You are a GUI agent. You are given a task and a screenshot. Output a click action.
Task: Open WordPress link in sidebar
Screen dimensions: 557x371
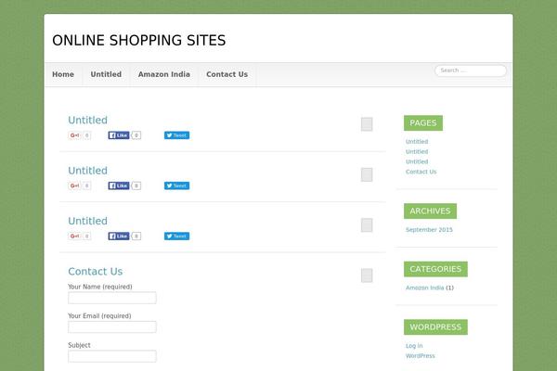tap(421, 356)
